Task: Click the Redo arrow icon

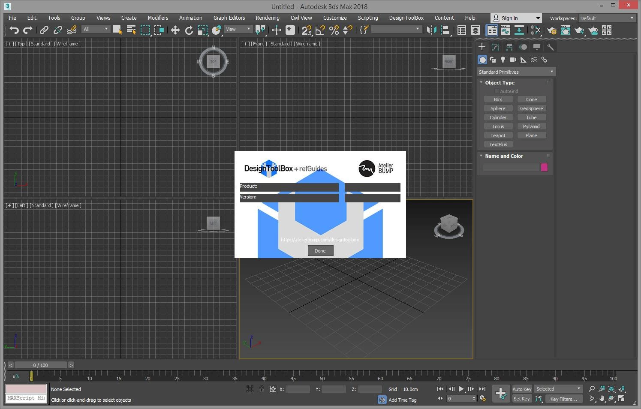Action: coord(28,30)
